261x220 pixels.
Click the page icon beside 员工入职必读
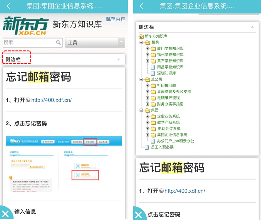[x=147, y=147]
